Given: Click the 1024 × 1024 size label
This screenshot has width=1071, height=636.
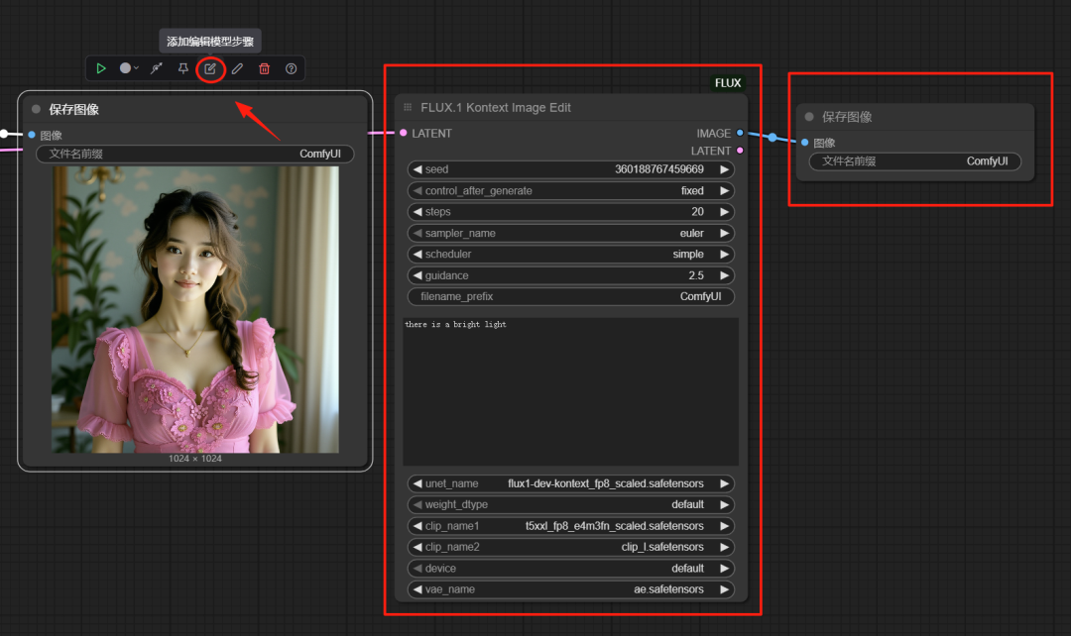Looking at the screenshot, I should 195,459.
